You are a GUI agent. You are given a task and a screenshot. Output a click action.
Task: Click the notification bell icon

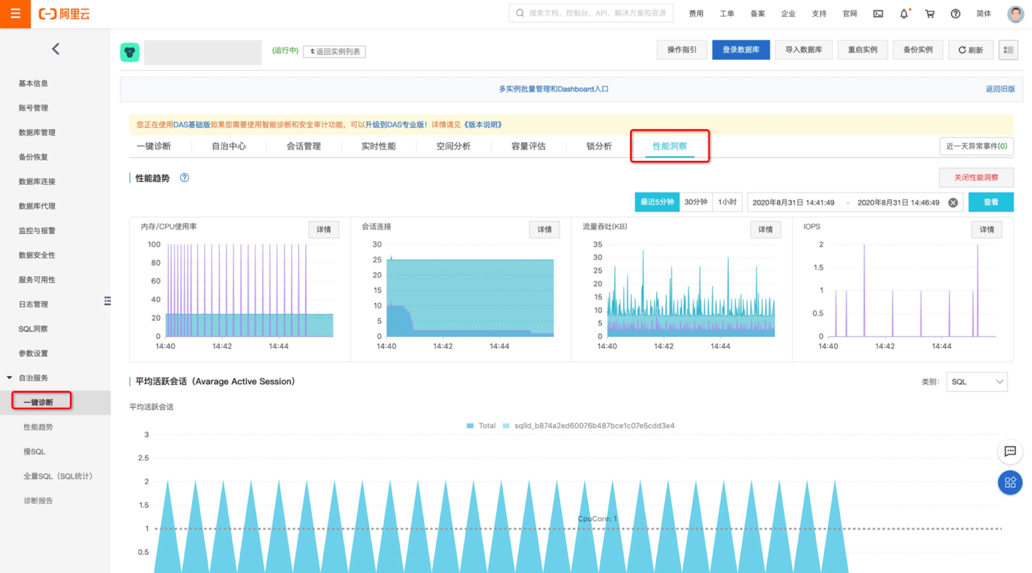pyautogui.click(x=904, y=14)
